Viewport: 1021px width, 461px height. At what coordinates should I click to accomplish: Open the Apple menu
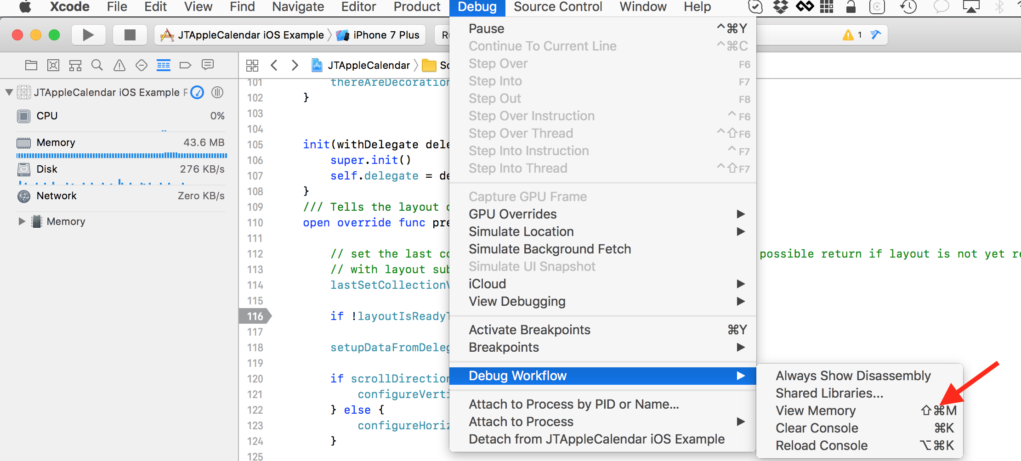pyautogui.click(x=25, y=7)
